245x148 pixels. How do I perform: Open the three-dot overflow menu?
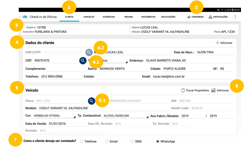point(235,17)
